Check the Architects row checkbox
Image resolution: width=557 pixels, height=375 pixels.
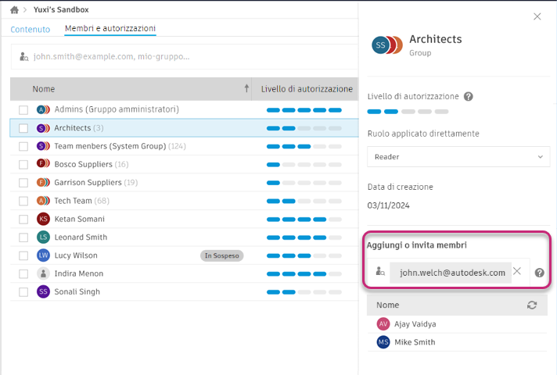[23, 128]
